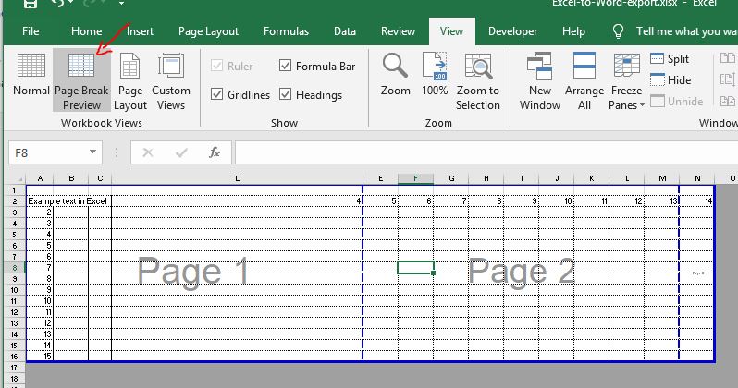
Task: Open Page Layout view
Action: tap(130, 81)
